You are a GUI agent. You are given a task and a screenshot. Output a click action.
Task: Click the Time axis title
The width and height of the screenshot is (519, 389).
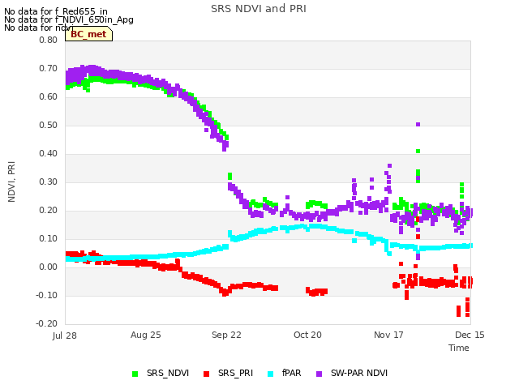tap(459, 348)
